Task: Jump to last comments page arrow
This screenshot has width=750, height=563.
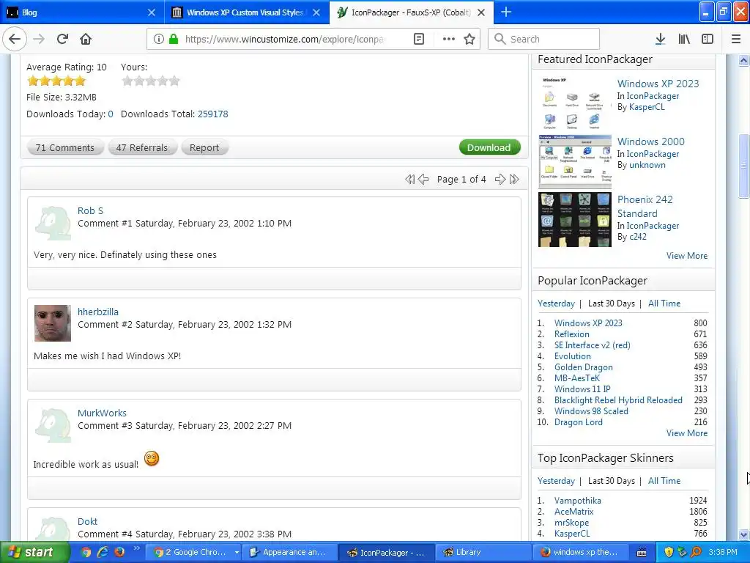Action: tap(514, 179)
